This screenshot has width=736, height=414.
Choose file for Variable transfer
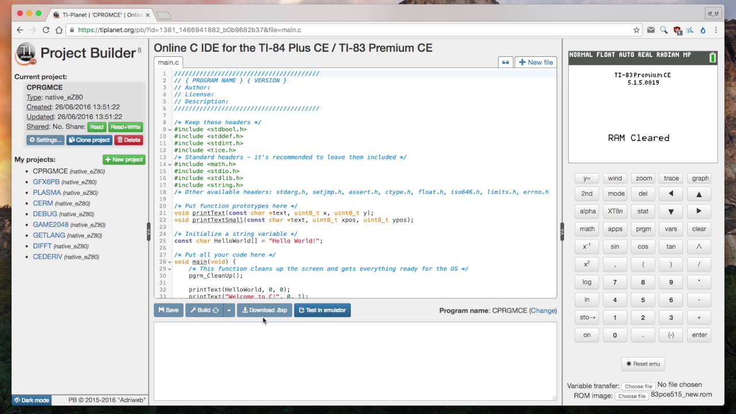click(638, 386)
